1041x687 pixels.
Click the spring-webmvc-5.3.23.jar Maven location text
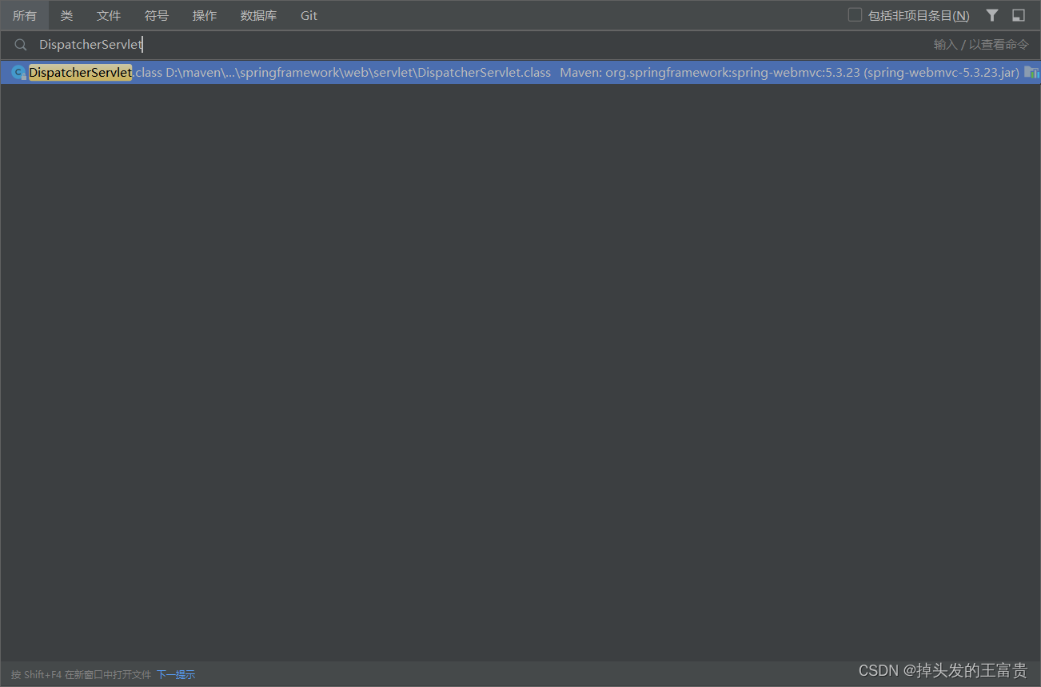click(789, 73)
